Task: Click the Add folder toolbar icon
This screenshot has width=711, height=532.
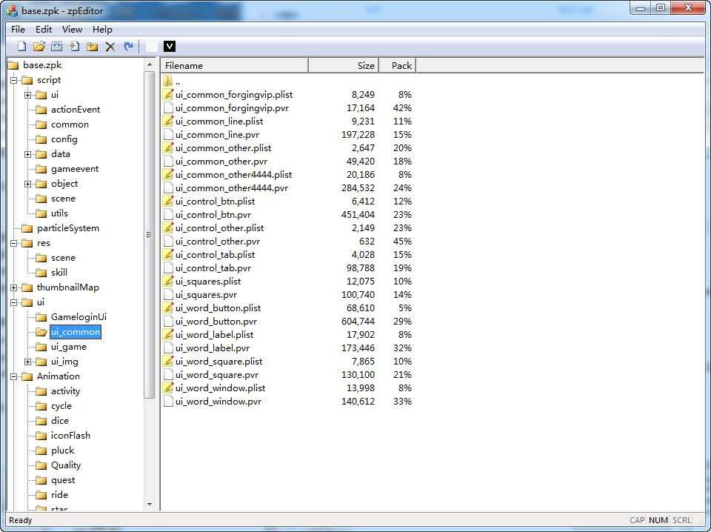Action: 93,46
